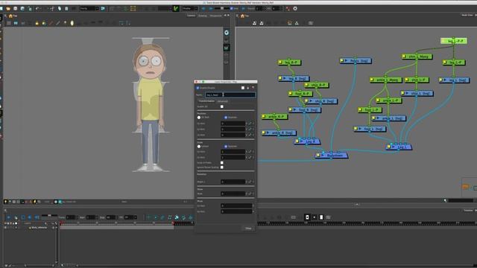This screenshot has width=477, height=268.
Task: Click the Paste icon in the top toolbar
Action: (x=66, y=8)
